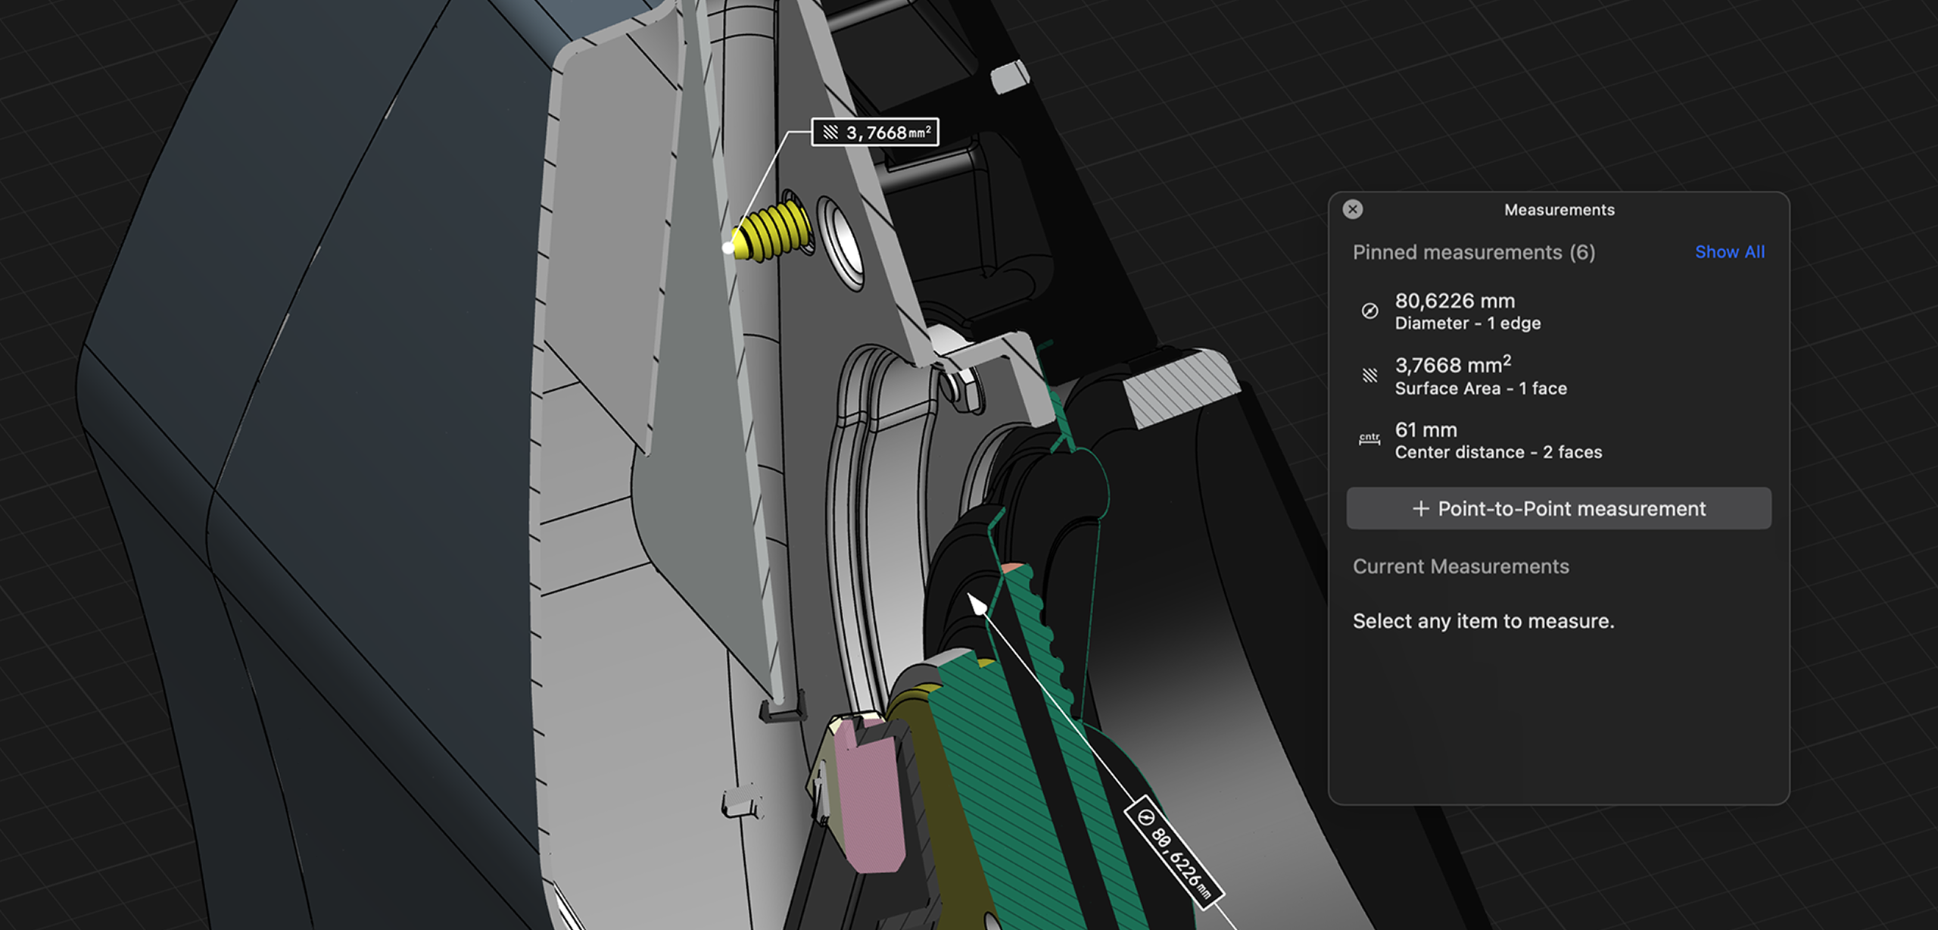
Task: Click the surface area hatch icon in the panel
Action: tap(1369, 374)
